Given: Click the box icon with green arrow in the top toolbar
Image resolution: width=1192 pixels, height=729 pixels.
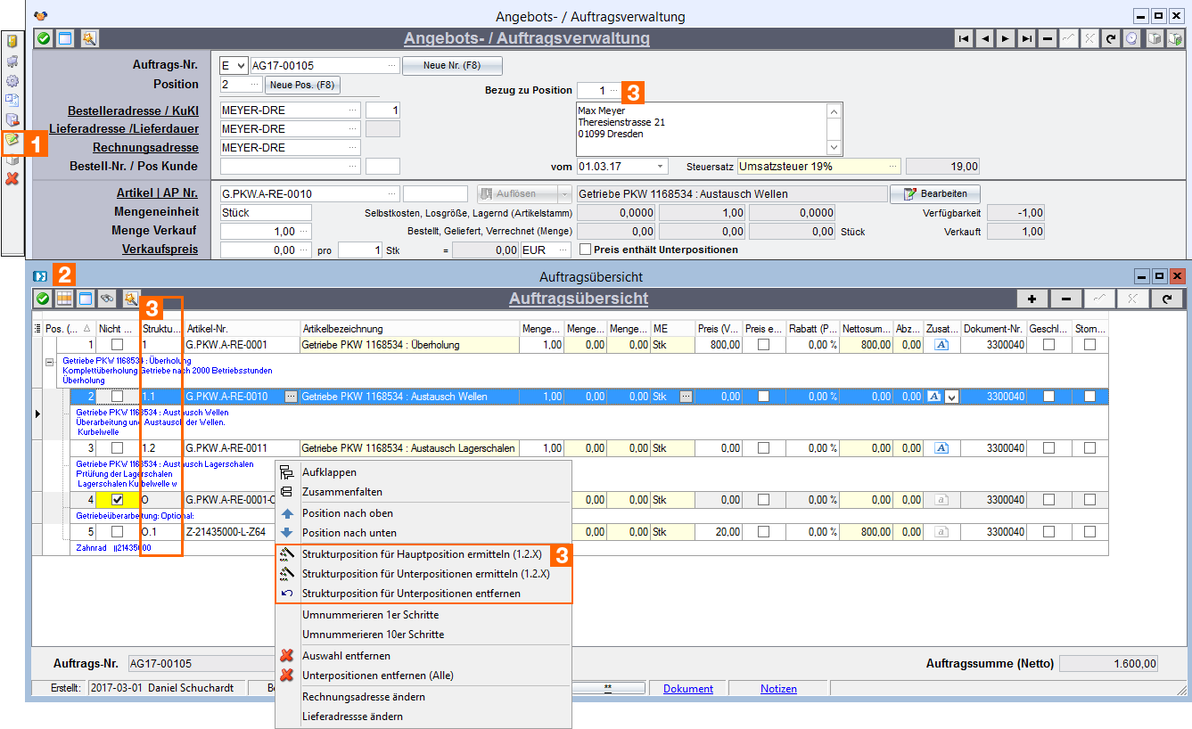Looking at the screenshot, I should pos(1176,38).
